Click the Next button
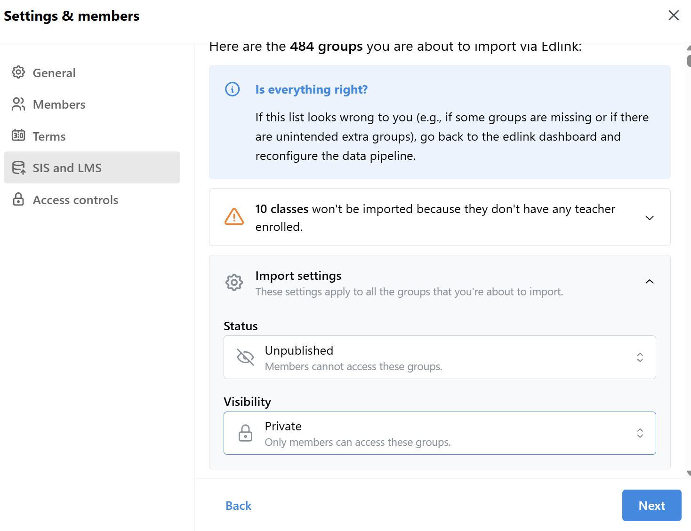 tap(652, 505)
